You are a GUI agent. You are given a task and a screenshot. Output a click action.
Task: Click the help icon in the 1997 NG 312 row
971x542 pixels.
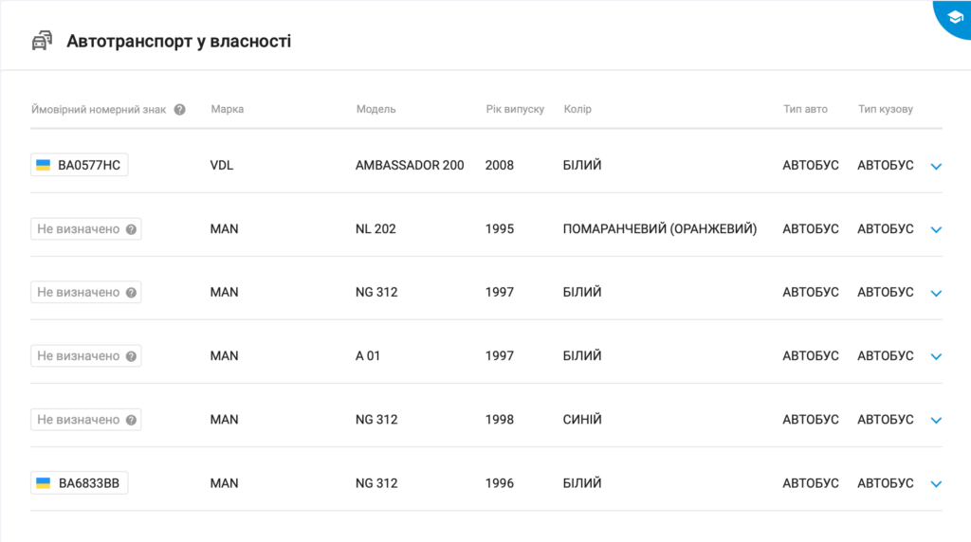coord(131,293)
